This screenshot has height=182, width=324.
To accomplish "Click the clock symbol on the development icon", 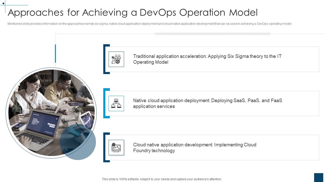I will tap(114, 145).
